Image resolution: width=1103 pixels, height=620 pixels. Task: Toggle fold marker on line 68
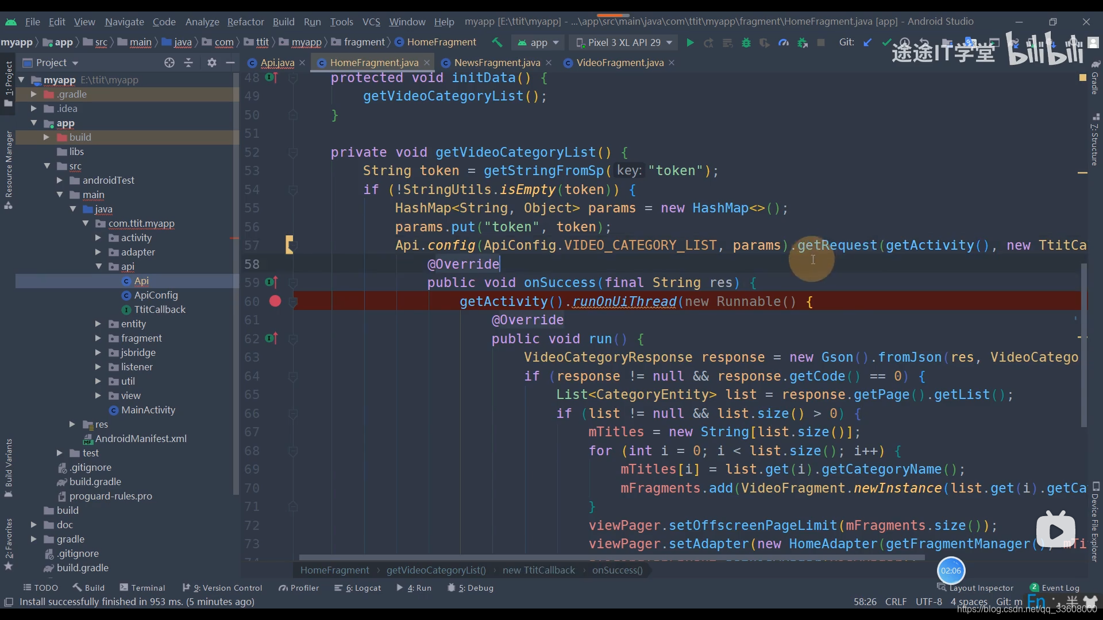click(x=293, y=451)
